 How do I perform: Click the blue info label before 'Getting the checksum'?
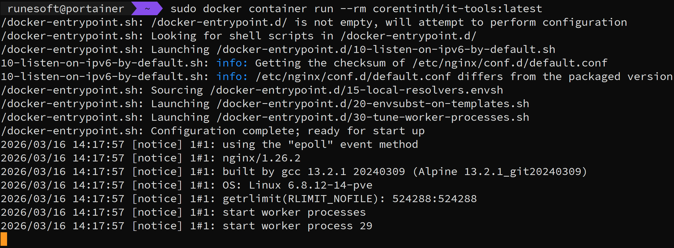(x=232, y=63)
